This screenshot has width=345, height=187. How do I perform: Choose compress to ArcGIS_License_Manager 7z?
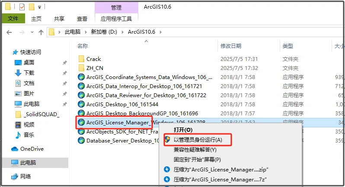click(x=220, y=179)
